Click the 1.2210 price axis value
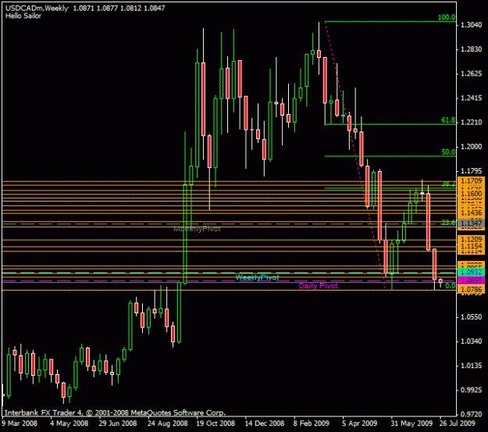This screenshot has width=488, height=432. [x=471, y=123]
